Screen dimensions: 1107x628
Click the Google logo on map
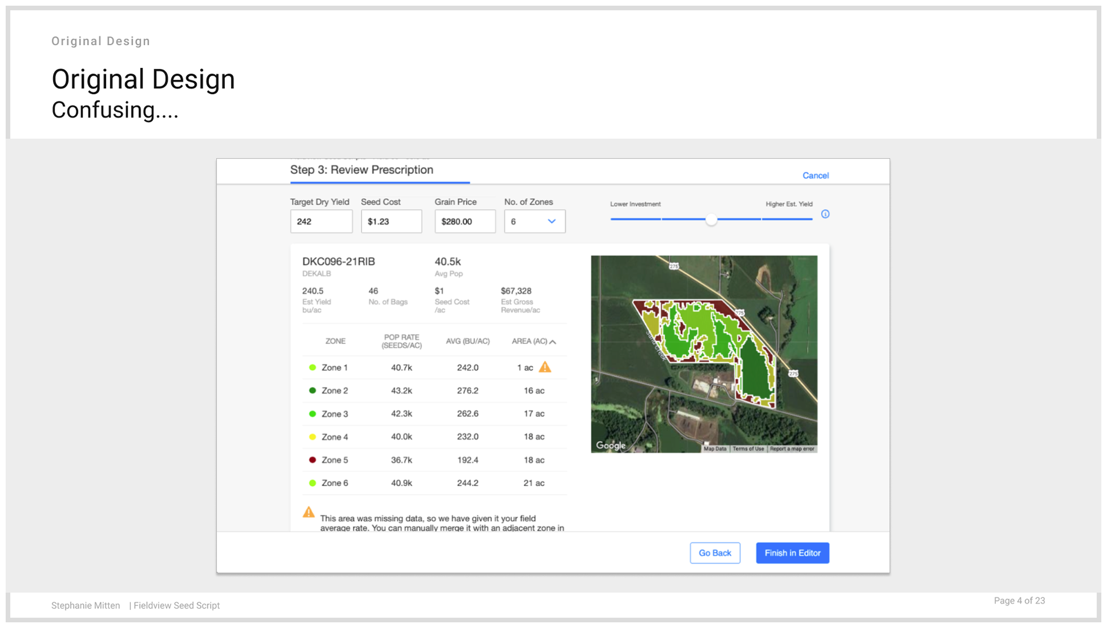[611, 445]
